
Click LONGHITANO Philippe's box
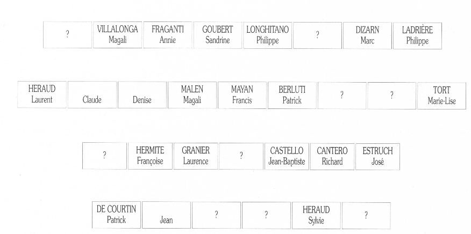267,35
